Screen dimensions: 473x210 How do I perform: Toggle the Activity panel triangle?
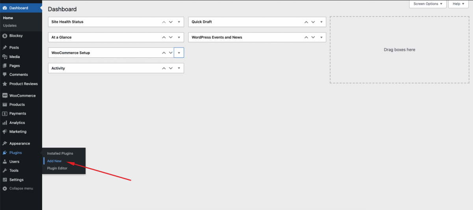pyautogui.click(x=179, y=68)
